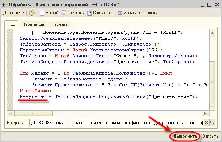Click Записать таблицу toolbar button
222x142 pixels.
(x=137, y=13)
